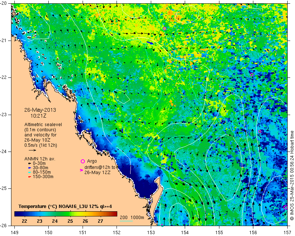295x236 pixels.
Task: Click the '157' longitude axis label
Action: (x=288, y=233)
